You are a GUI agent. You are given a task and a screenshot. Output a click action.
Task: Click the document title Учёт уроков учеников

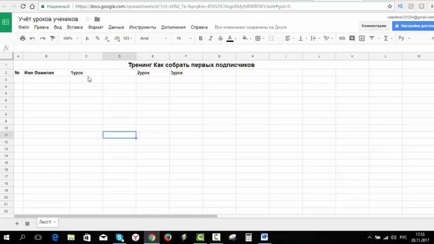[48, 19]
